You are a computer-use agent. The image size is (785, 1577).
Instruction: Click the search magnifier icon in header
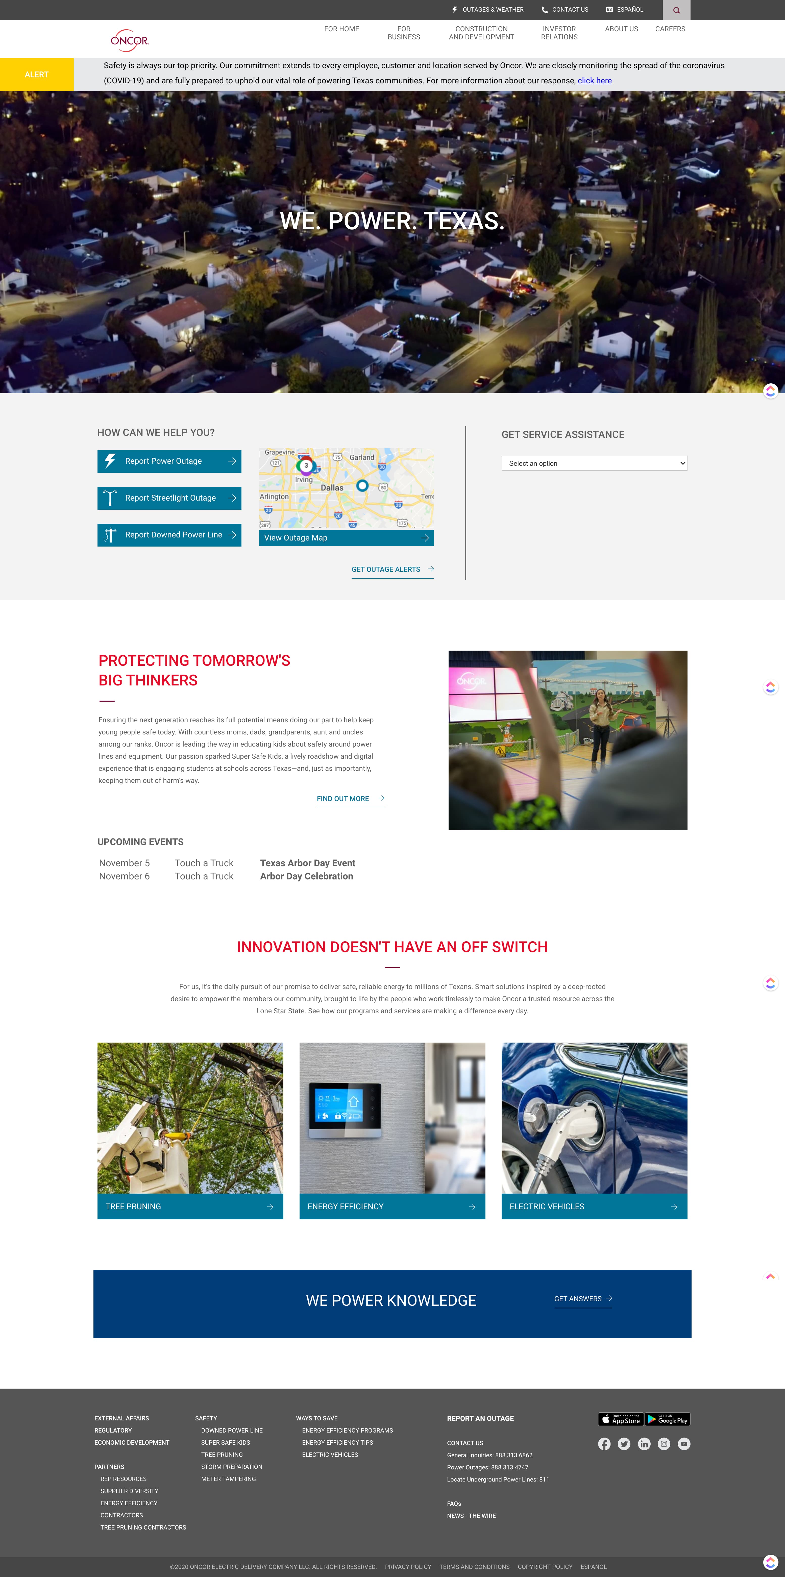(x=674, y=9)
